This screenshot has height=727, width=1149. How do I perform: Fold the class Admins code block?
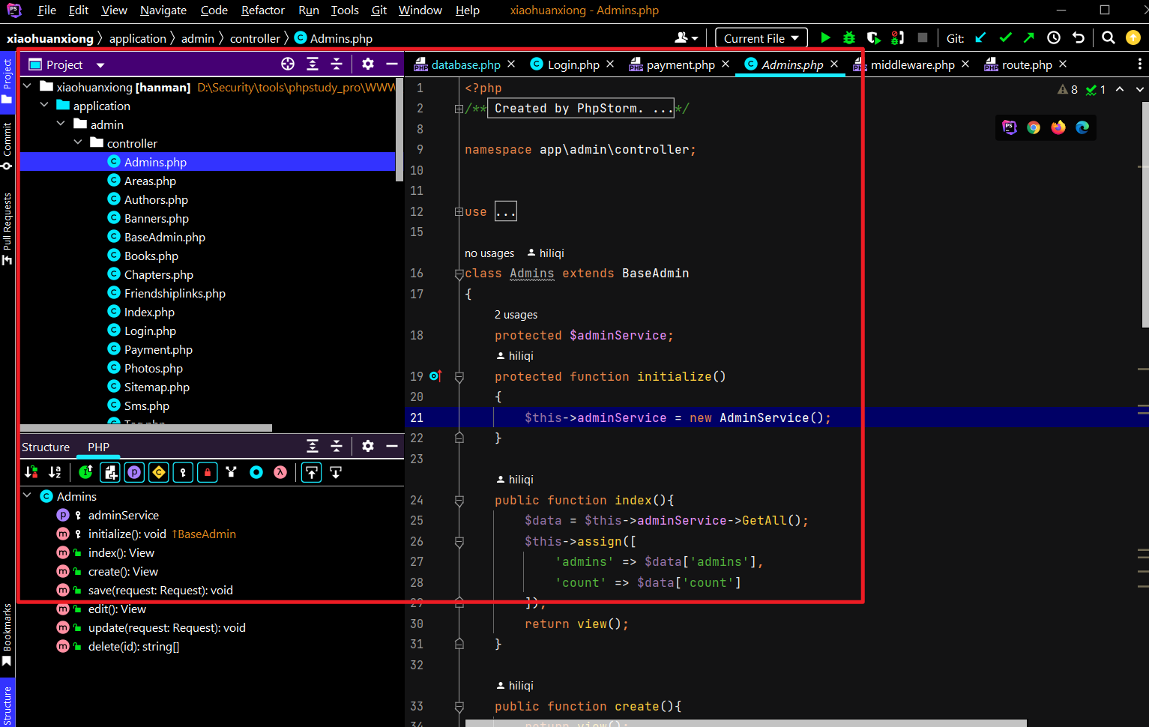click(x=459, y=274)
